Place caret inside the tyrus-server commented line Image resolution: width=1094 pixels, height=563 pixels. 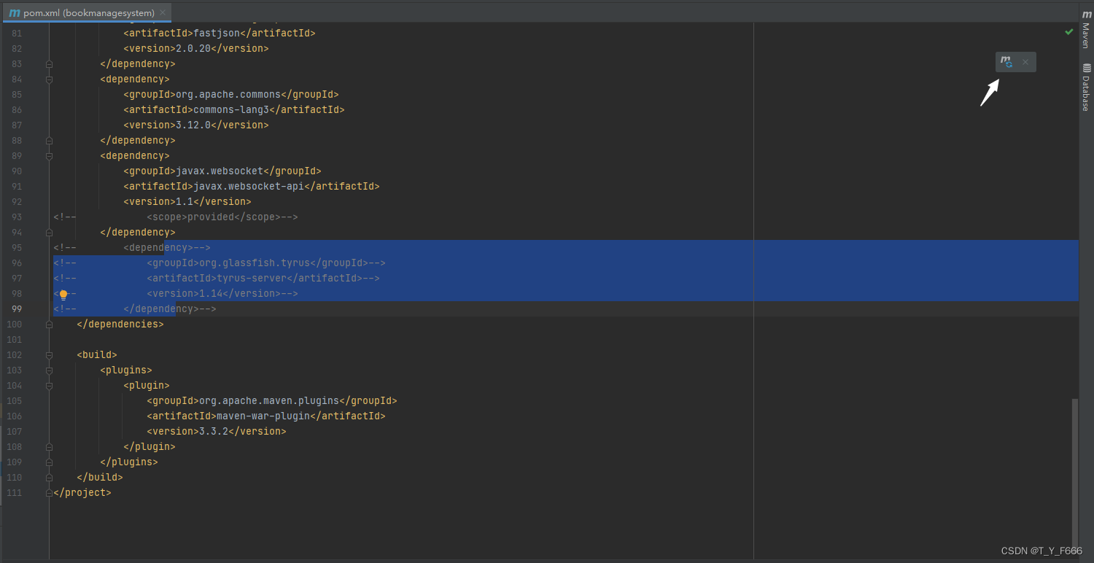[219, 278]
